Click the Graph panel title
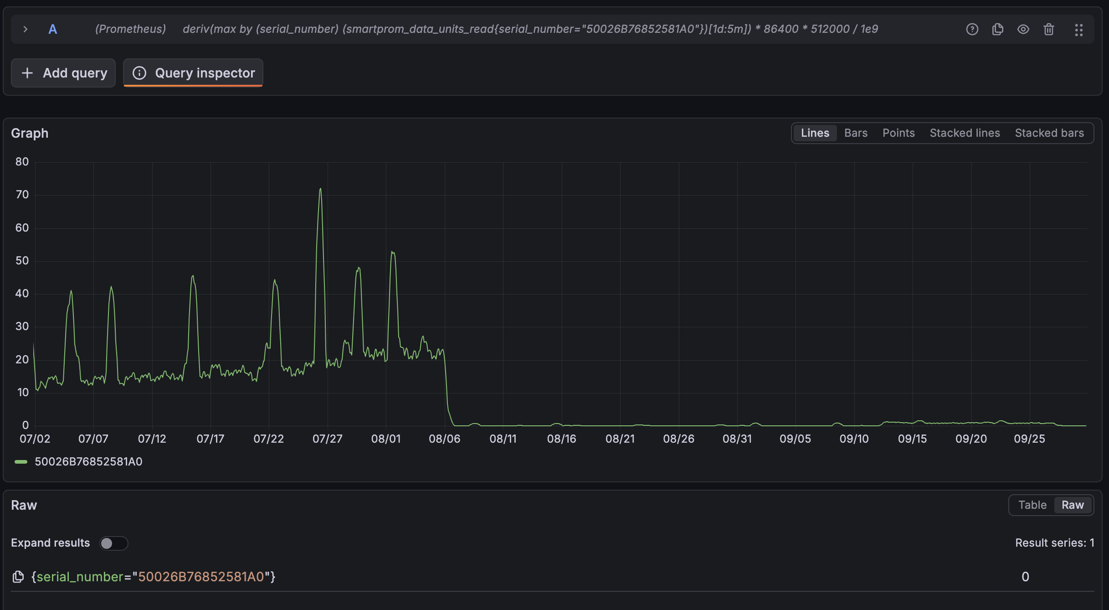1109x610 pixels. [30, 133]
